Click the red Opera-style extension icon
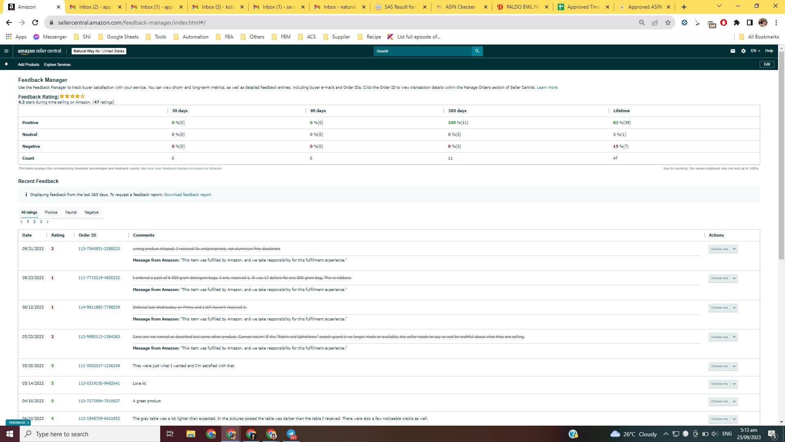The image size is (785, 442). click(724, 23)
